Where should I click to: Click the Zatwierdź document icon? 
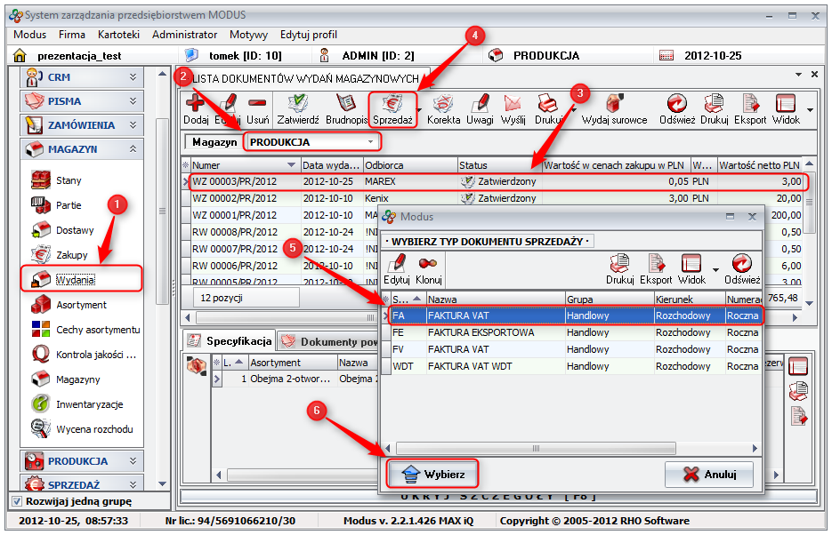[298, 109]
